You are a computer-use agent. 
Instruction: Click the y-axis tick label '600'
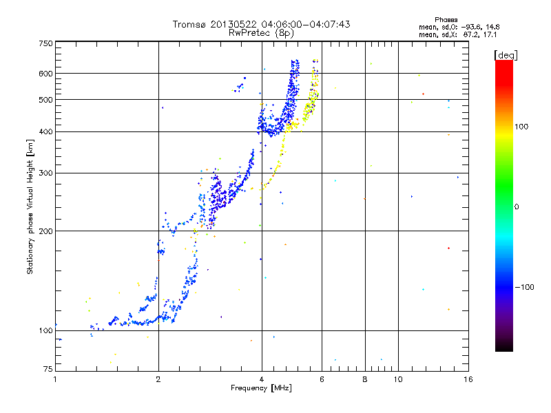(45, 74)
